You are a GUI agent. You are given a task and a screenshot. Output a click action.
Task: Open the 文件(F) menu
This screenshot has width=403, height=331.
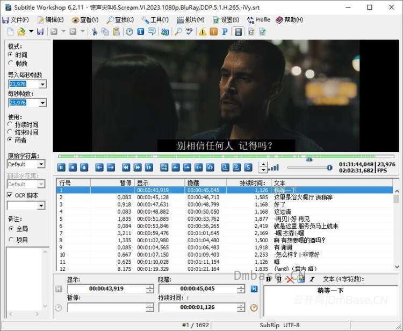(x=16, y=20)
